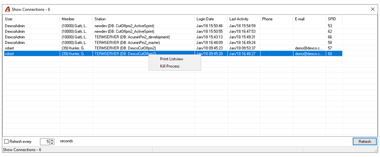Click the E-mail column header
The image size is (380, 157).
click(x=309, y=19)
